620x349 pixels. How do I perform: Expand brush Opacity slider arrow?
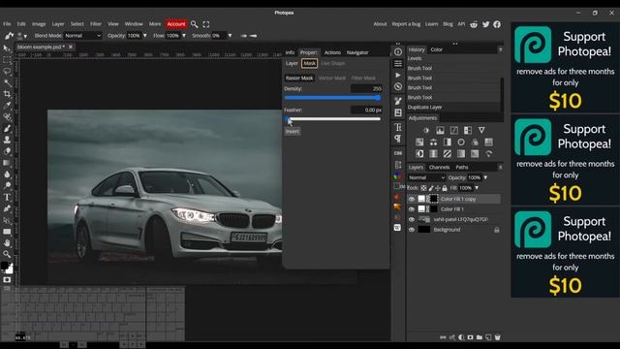(144, 36)
